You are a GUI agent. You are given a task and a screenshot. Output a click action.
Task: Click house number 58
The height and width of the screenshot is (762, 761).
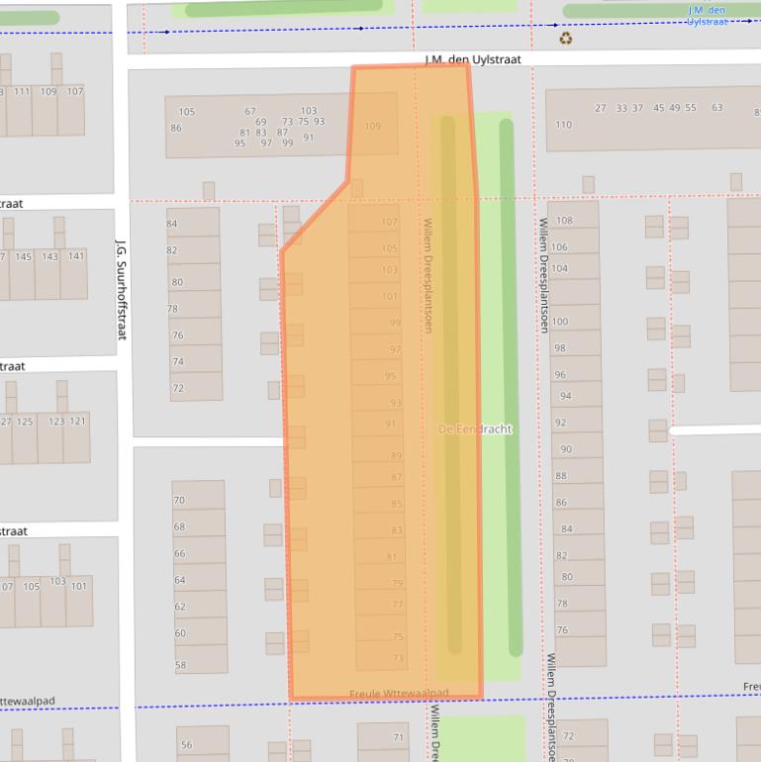click(180, 666)
